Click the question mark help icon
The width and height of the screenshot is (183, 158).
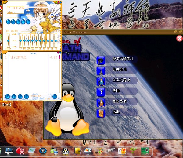101,92
